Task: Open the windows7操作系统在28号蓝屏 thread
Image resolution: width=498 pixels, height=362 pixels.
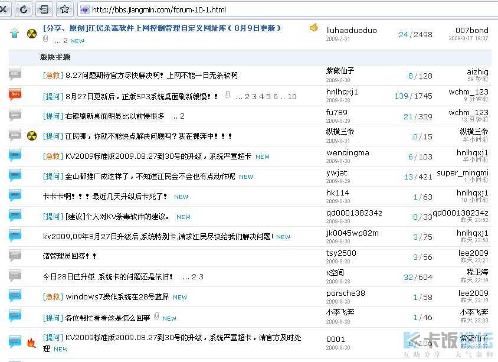Action: click(x=117, y=297)
